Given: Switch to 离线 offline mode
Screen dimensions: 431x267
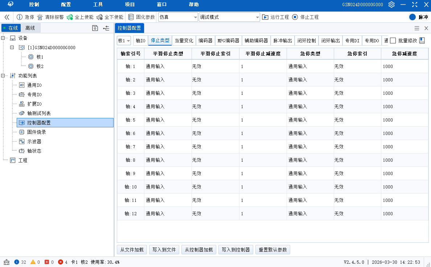Looking at the screenshot, I should (30, 28).
